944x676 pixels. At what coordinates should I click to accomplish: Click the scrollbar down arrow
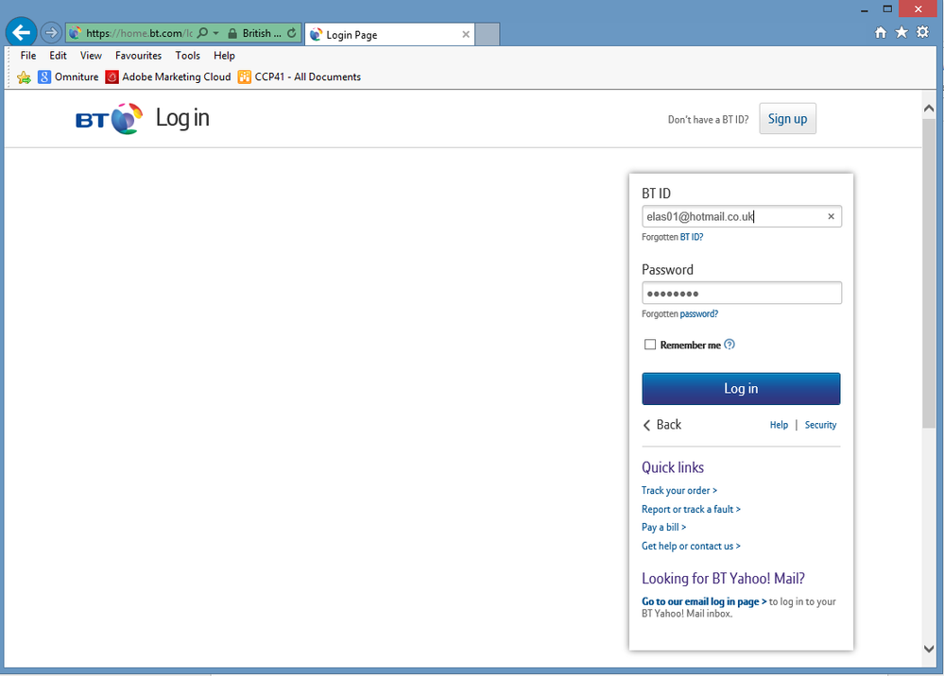click(928, 649)
